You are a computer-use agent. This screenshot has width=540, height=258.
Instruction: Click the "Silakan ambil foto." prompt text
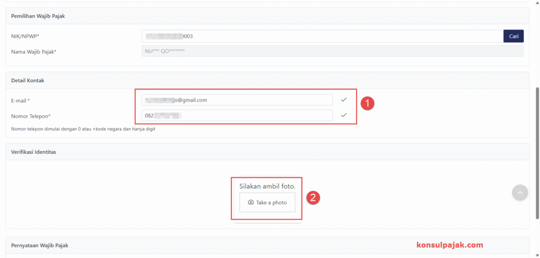[267, 186]
